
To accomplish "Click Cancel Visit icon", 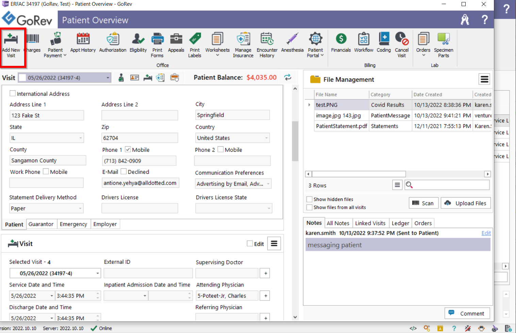I will coord(402,39).
